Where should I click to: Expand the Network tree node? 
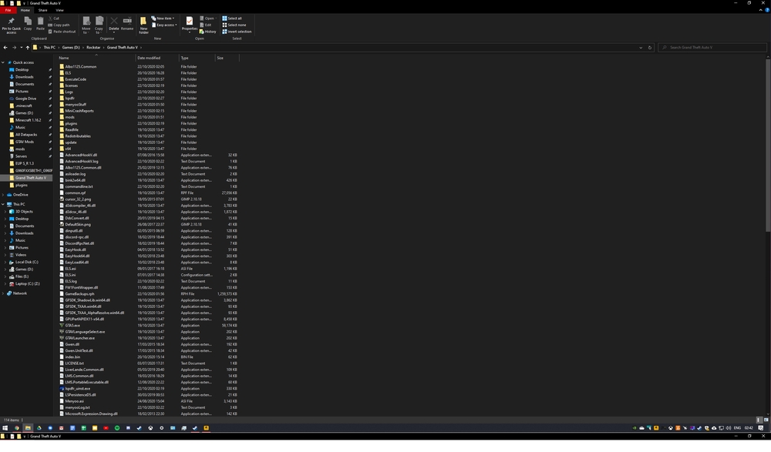tap(3, 293)
